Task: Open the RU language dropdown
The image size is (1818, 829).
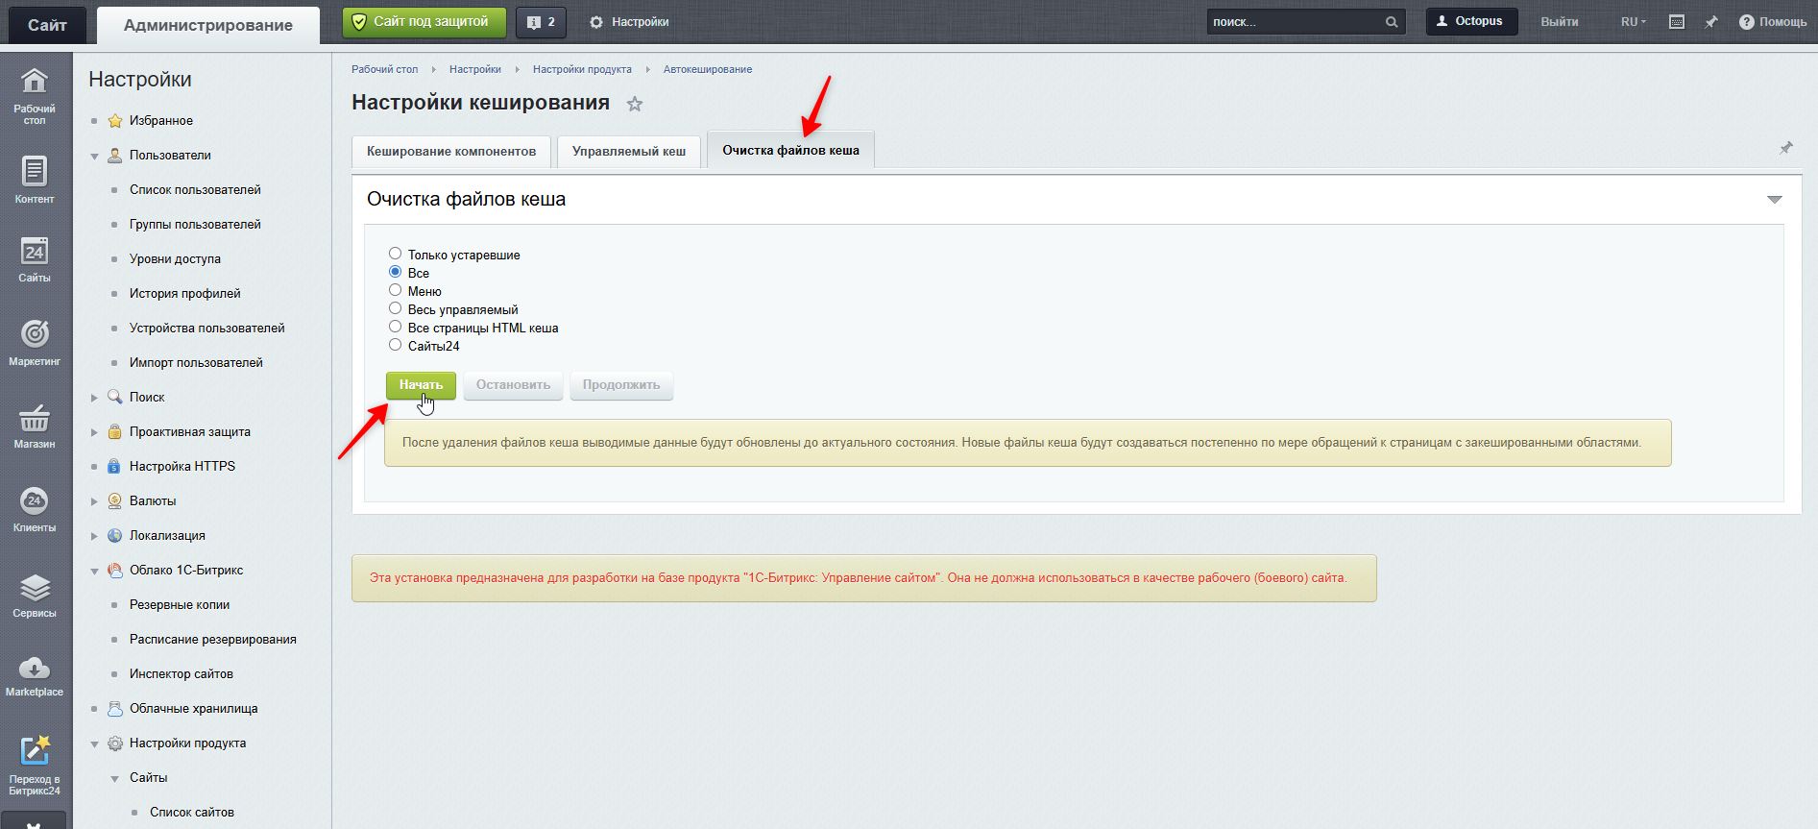Action: (1633, 21)
